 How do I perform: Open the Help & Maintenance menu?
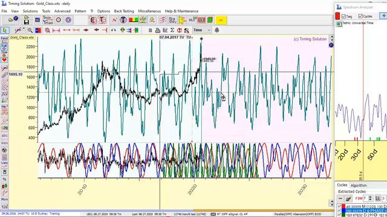coord(181,11)
